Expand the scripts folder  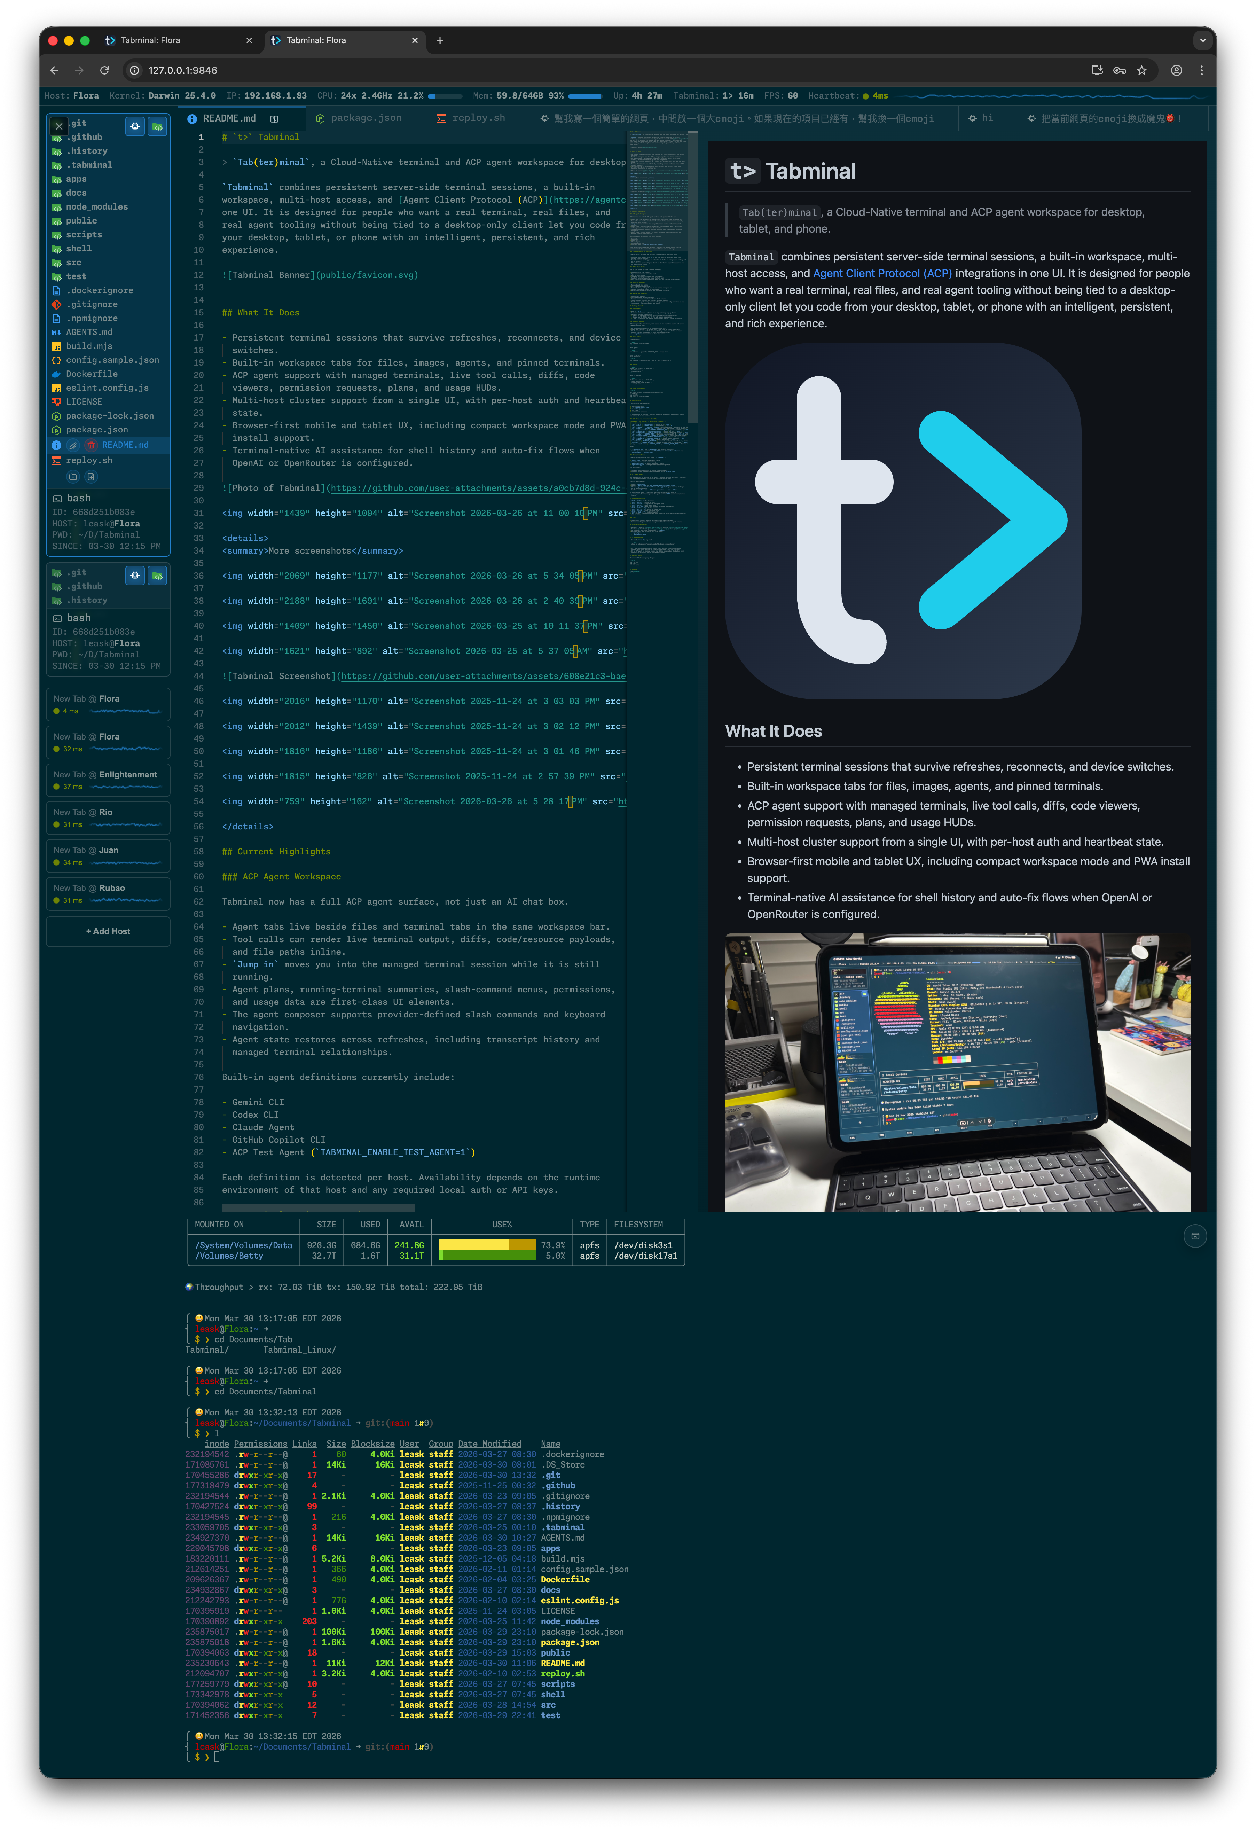(x=109, y=235)
